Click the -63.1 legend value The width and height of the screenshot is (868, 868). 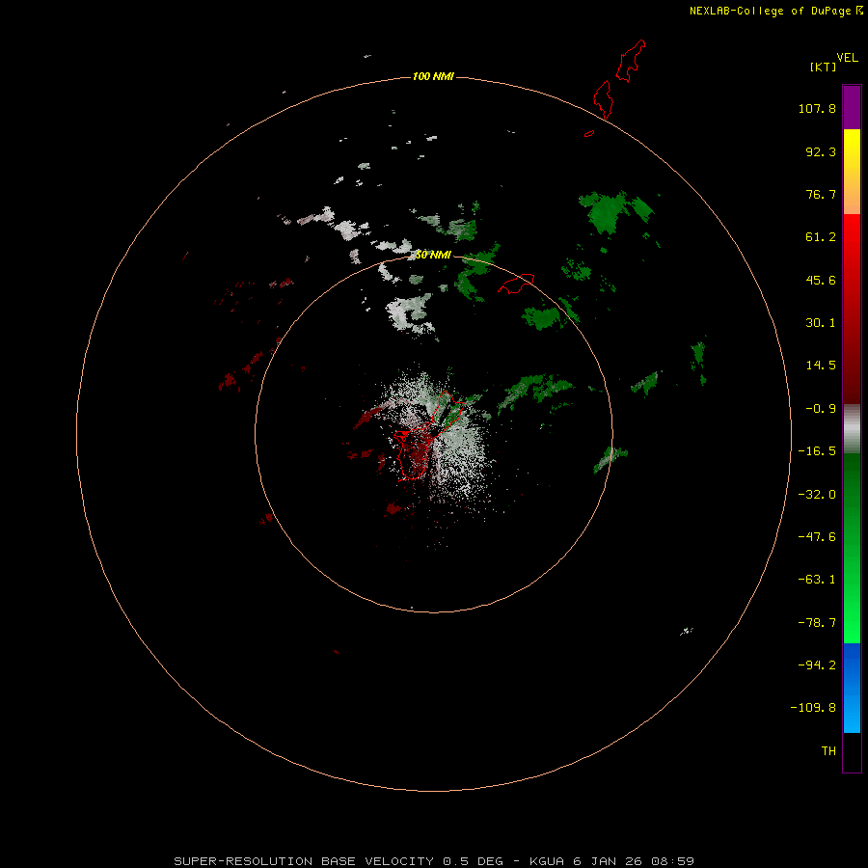click(817, 580)
